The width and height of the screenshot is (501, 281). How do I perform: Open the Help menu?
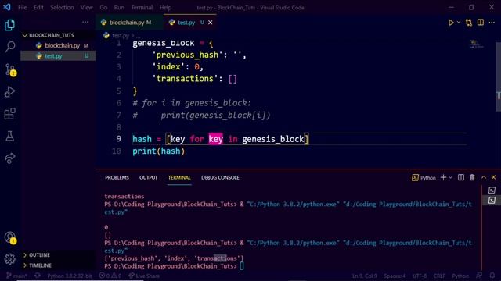click(x=165, y=7)
